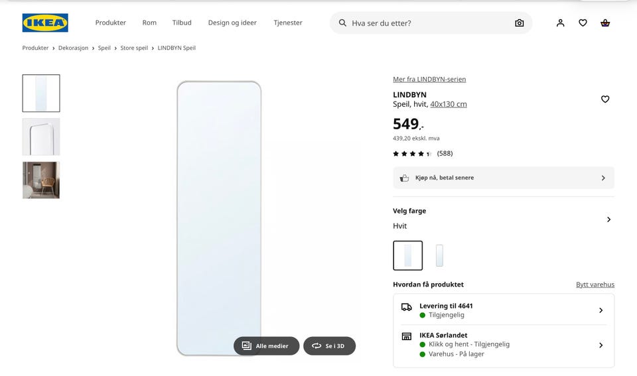Image resolution: width=637 pixels, height=376 pixels.
Task: Open the user account icon
Action: click(560, 23)
